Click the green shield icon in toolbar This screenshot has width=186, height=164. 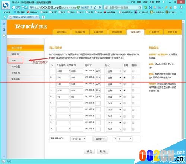pyautogui.click(x=146, y=7)
